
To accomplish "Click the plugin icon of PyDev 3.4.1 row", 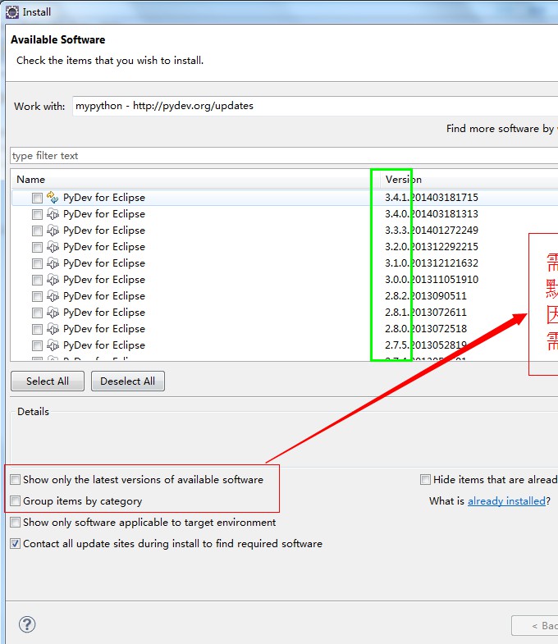I will pos(53,198).
